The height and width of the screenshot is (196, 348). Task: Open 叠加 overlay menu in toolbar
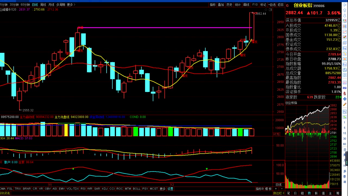coord(221,5)
